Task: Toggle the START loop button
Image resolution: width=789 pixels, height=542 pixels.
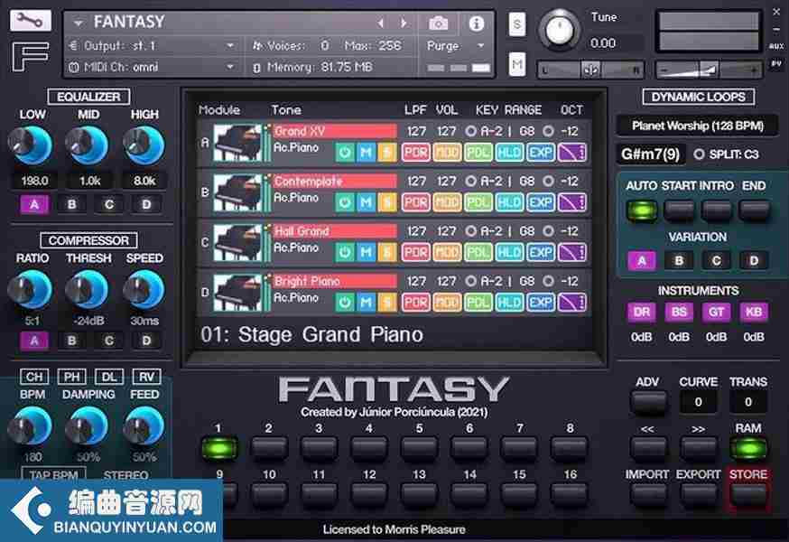Action: tap(679, 210)
